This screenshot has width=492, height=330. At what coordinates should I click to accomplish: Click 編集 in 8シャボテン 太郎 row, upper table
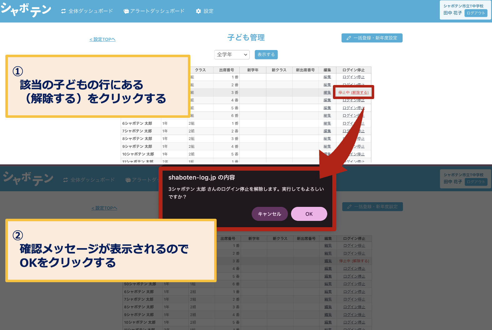pyautogui.click(x=327, y=139)
